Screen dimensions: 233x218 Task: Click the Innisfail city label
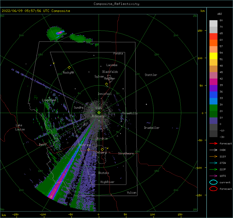point(105,94)
